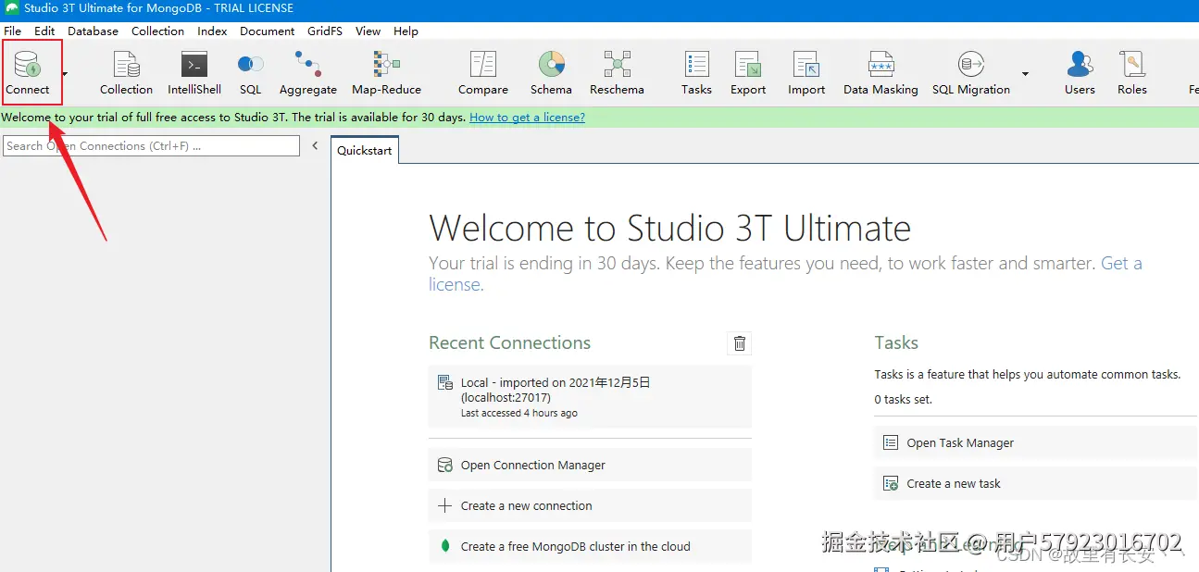Click Create a free MongoDB cluster

point(590,547)
